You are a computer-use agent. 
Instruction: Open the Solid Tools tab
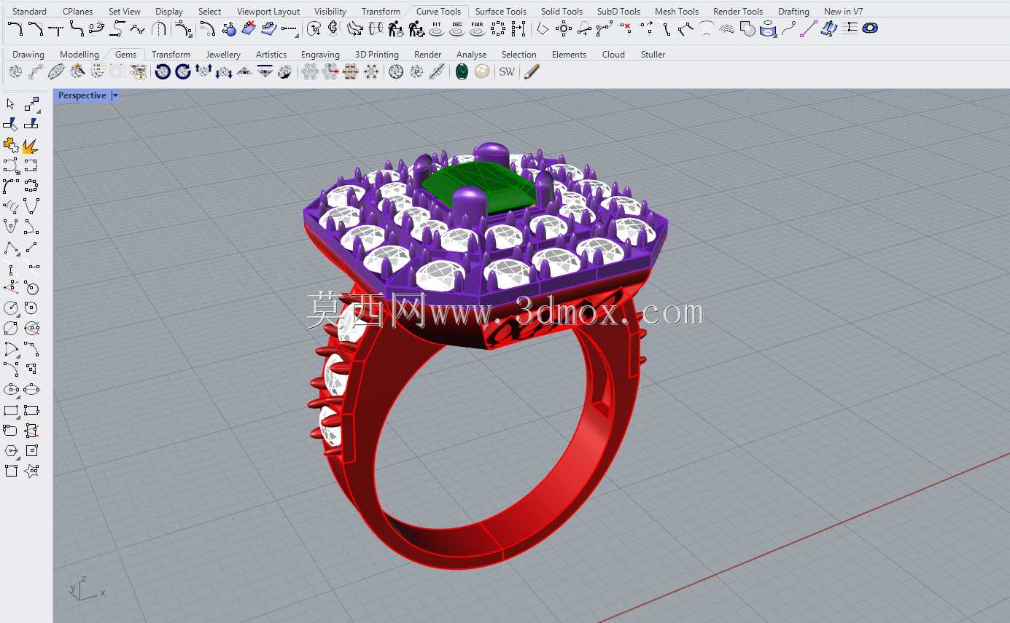click(562, 12)
